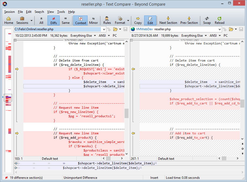247x182 pixels.
Task: Open the Tools menu
Action: 61,12
